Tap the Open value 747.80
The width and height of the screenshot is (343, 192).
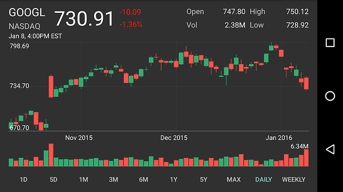click(234, 11)
